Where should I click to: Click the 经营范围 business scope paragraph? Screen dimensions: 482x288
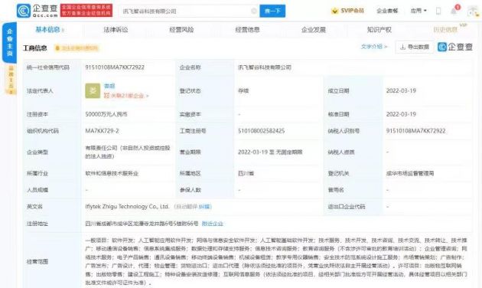pos(276,261)
